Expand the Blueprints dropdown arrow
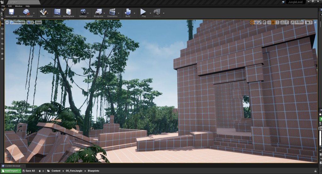 pos(104,14)
